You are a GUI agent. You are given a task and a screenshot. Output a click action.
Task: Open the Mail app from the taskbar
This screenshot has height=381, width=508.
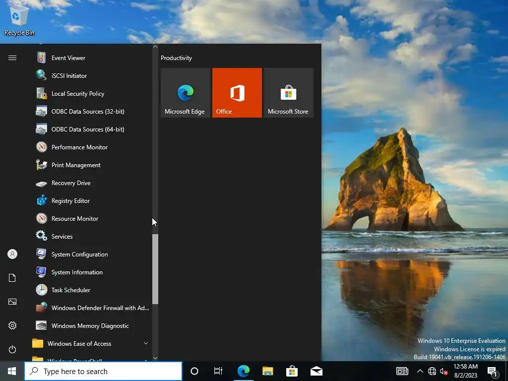tap(316, 371)
